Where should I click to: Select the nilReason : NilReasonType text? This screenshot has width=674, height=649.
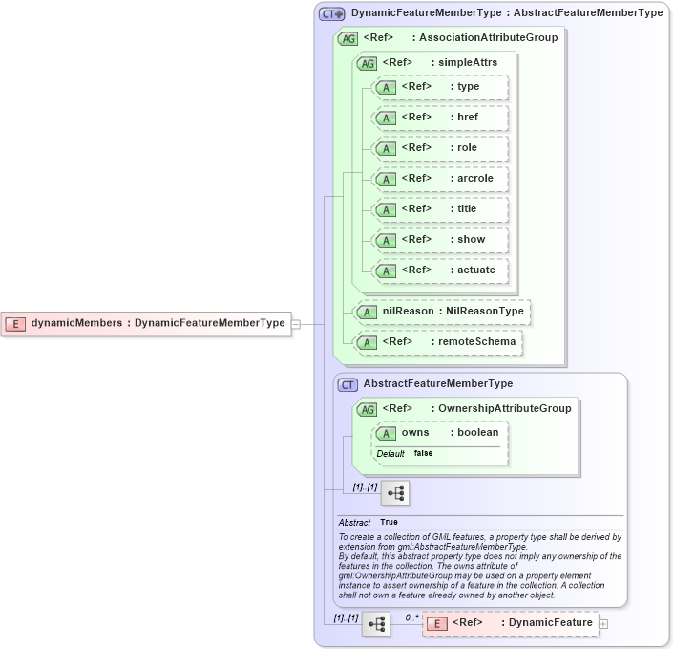453,311
